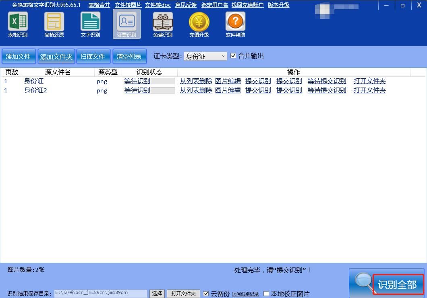Click the 扫描文件 button
This screenshot has height=298, width=427.
coord(93,57)
